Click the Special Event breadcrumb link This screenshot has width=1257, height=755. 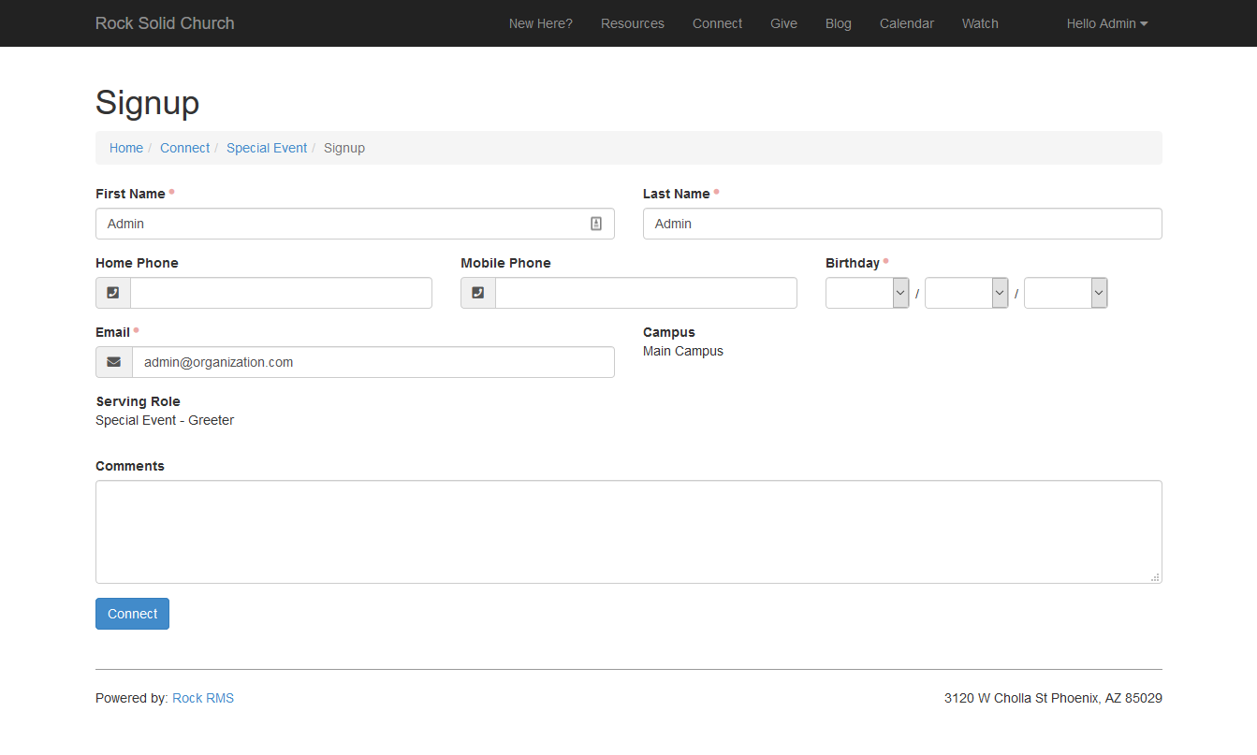pyautogui.click(x=267, y=147)
